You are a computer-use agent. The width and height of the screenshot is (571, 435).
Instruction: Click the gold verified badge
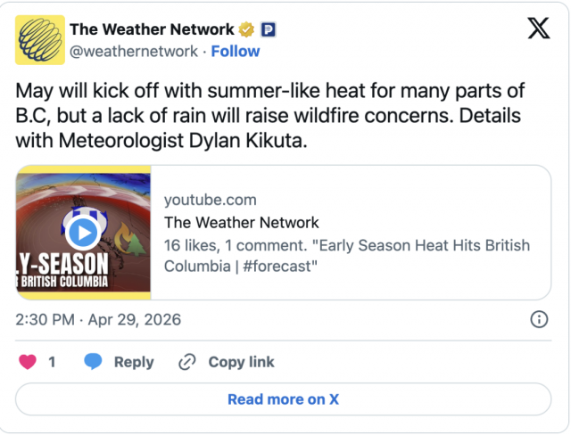(249, 29)
